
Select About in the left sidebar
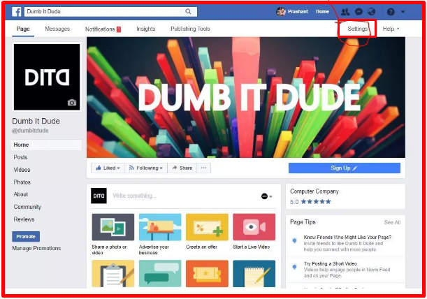[21, 194]
